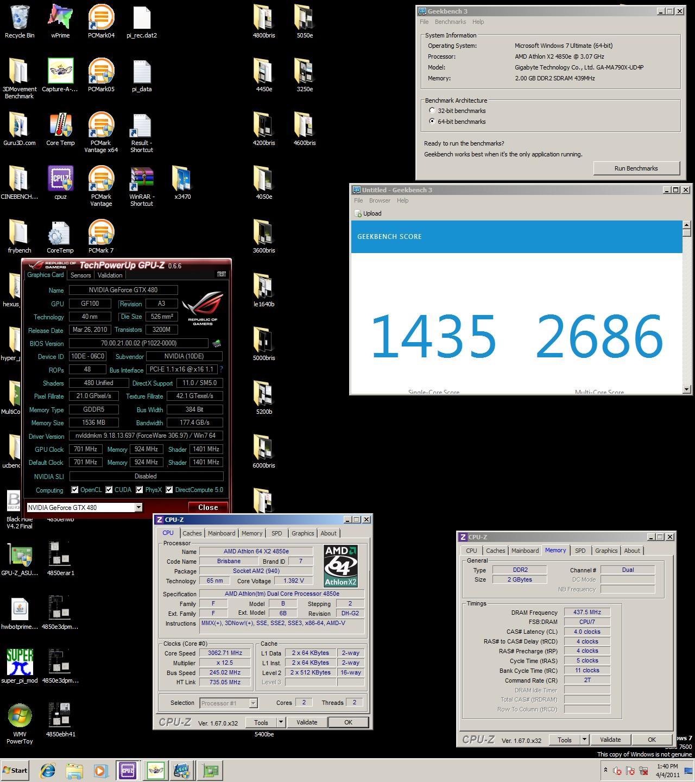Viewport: 695px width, 782px height.
Task: Click the bus interface question mark
Action: pyautogui.click(x=221, y=369)
